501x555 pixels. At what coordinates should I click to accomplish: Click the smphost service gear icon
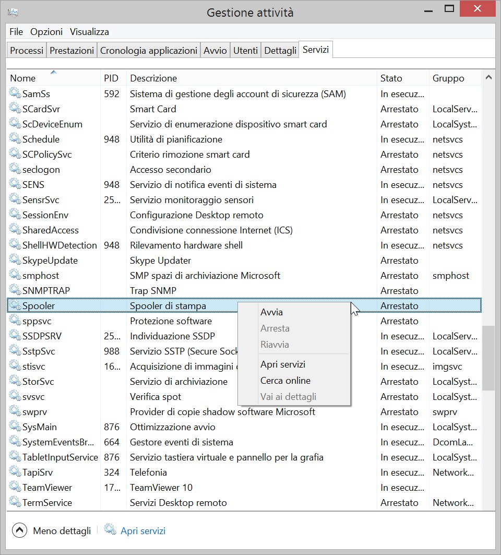[15, 275]
